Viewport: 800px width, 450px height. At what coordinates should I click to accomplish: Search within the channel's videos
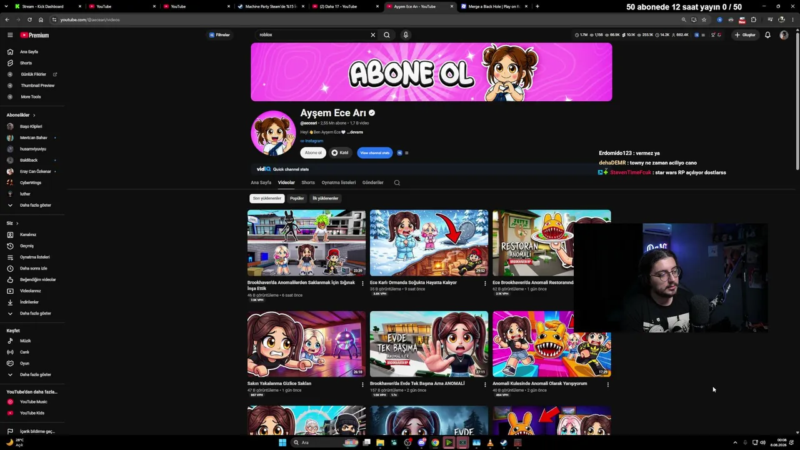tap(397, 182)
